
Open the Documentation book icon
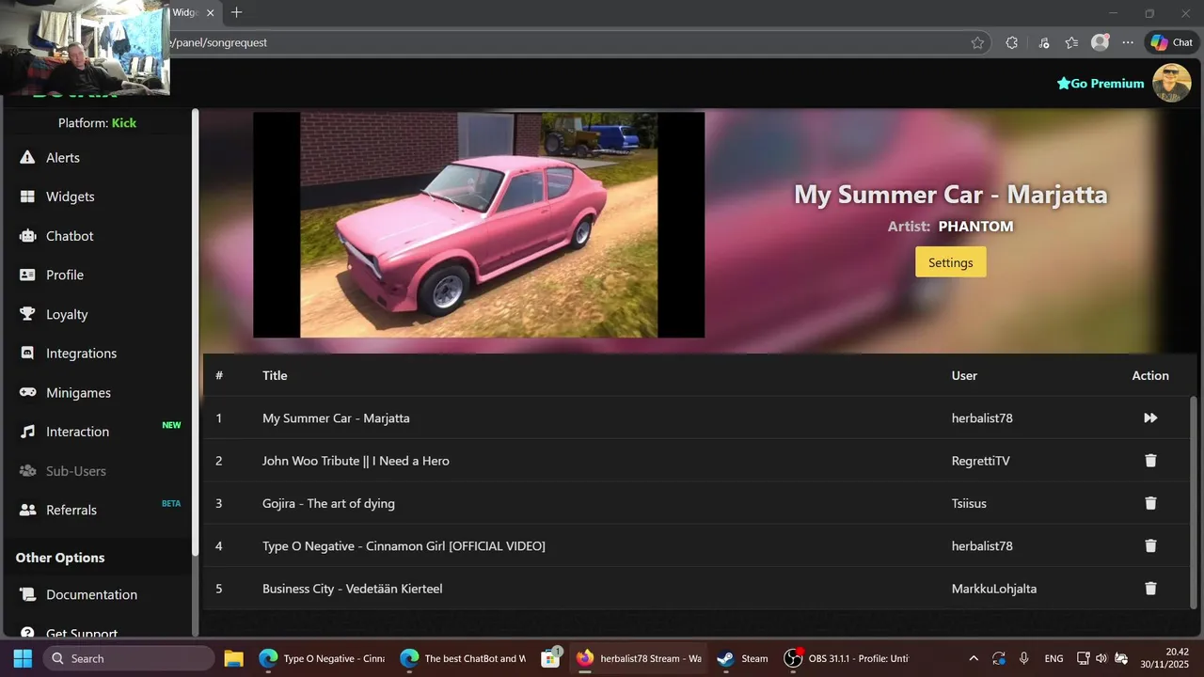(27, 594)
